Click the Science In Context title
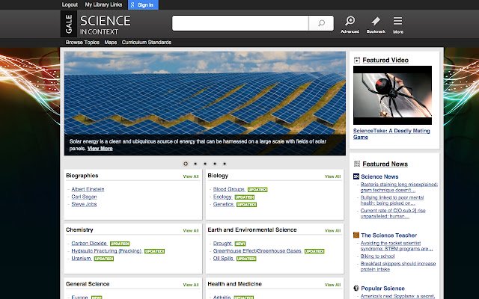This screenshot has width=479, height=299. coord(105,25)
